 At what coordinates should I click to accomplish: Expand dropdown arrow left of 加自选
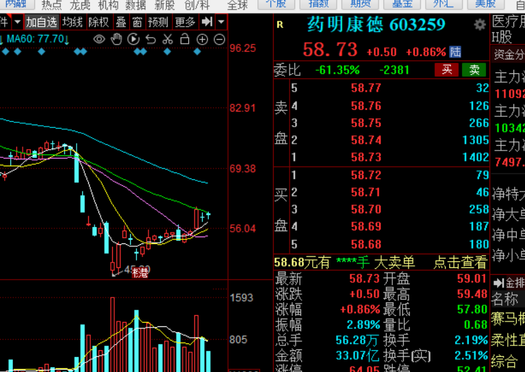[17, 23]
